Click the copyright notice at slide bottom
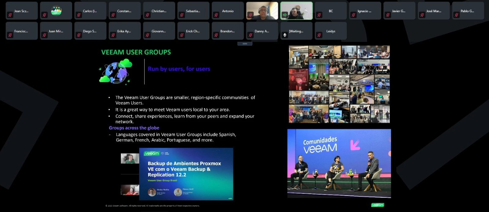 [x=153, y=206]
